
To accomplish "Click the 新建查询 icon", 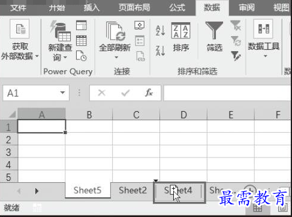I will click(61, 30).
